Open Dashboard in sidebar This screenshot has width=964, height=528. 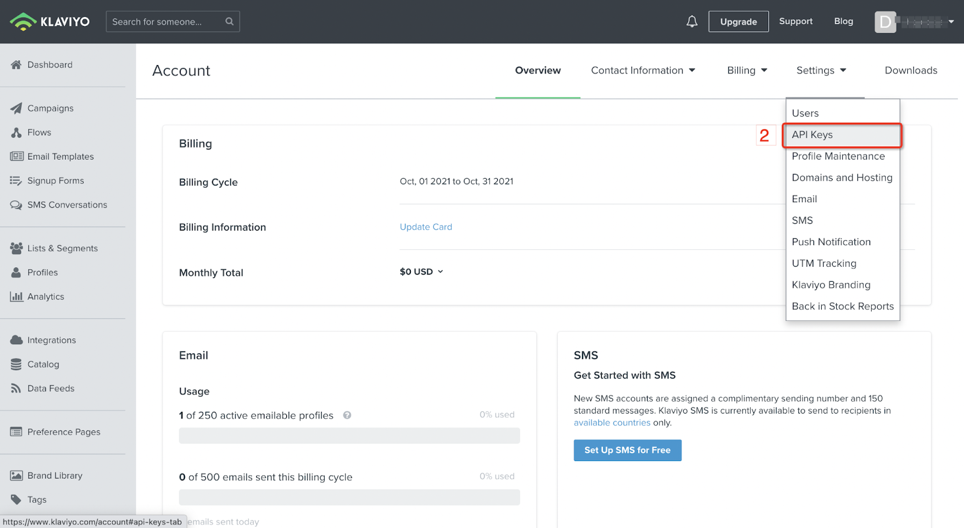[x=49, y=64]
